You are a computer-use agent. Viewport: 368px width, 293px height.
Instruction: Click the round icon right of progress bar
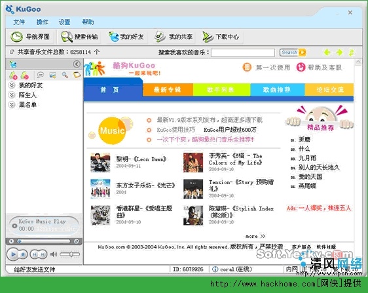click(76, 241)
